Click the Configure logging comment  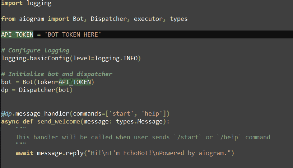click(x=35, y=51)
